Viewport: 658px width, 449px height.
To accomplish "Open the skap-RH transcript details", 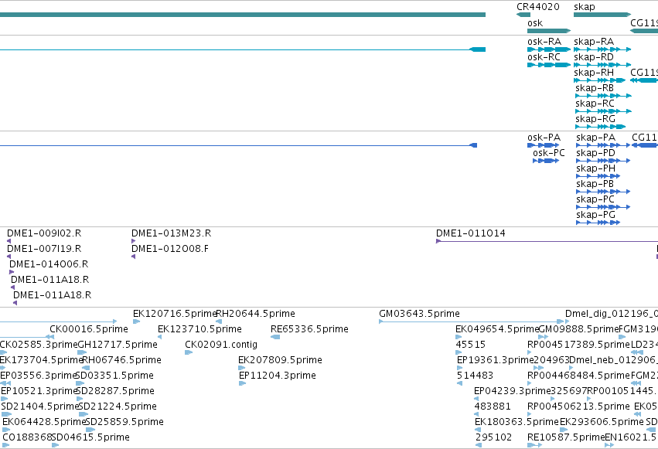I will click(x=600, y=80).
